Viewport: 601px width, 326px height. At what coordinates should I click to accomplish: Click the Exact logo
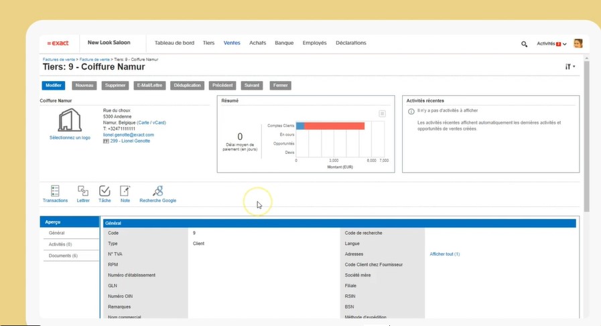58,44
